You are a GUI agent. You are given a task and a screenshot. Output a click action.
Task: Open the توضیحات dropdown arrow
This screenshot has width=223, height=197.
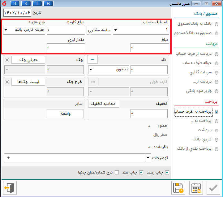point(148,158)
